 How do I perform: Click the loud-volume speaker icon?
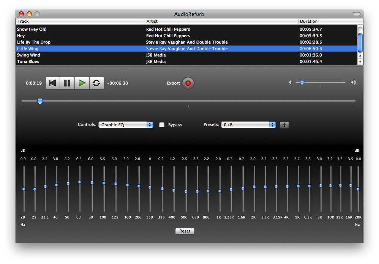pos(354,83)
